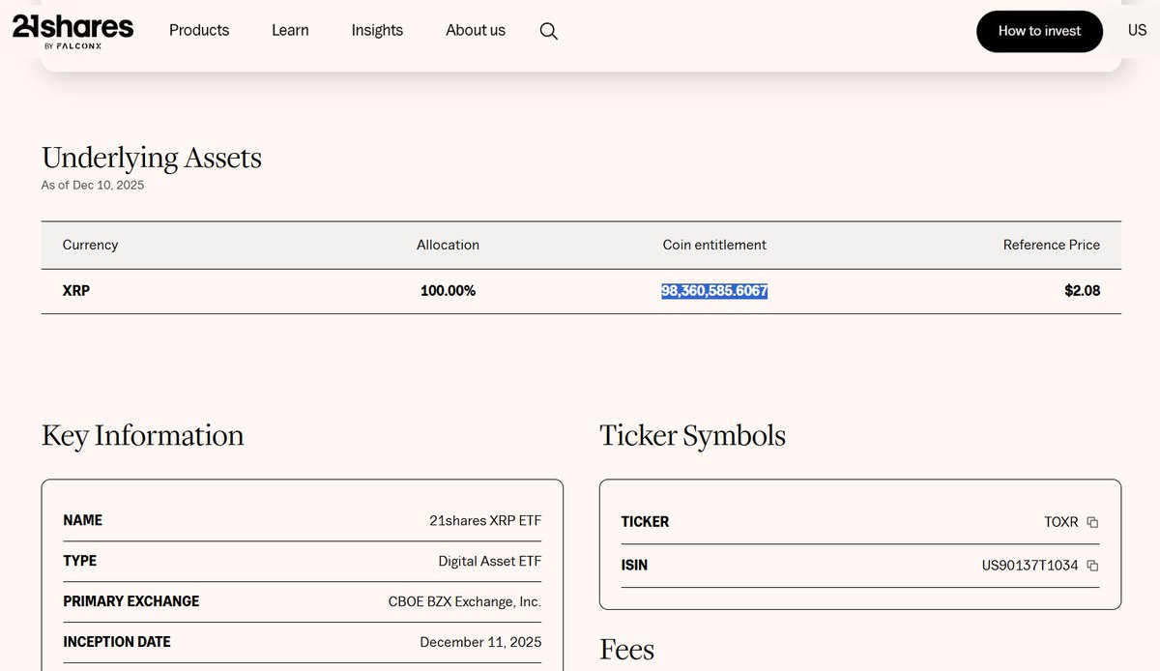The height and width of the screenshot is (671, 1160).
Task: Click the highlighted 98,360,585.6067 value
Action: (x=714, y=290)
